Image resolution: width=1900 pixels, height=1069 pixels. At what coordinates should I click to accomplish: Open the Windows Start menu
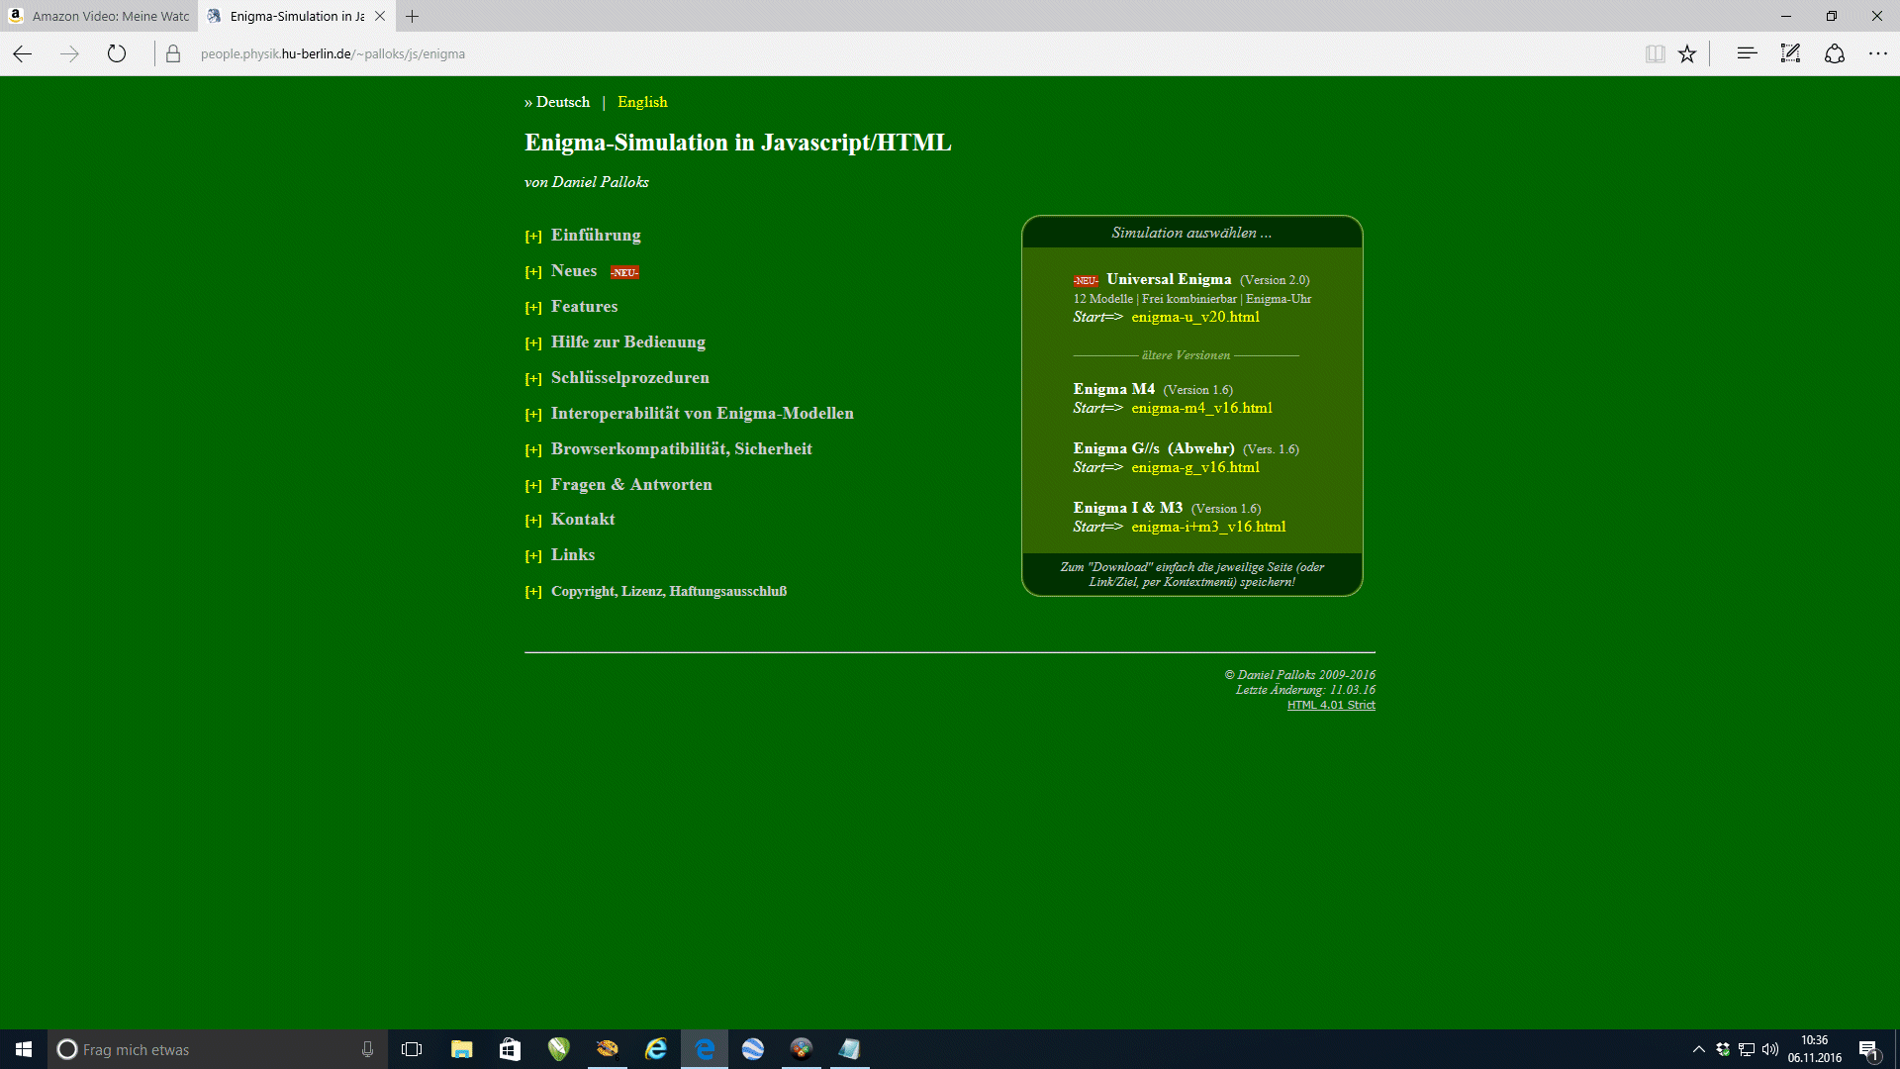click(24, 1049)
